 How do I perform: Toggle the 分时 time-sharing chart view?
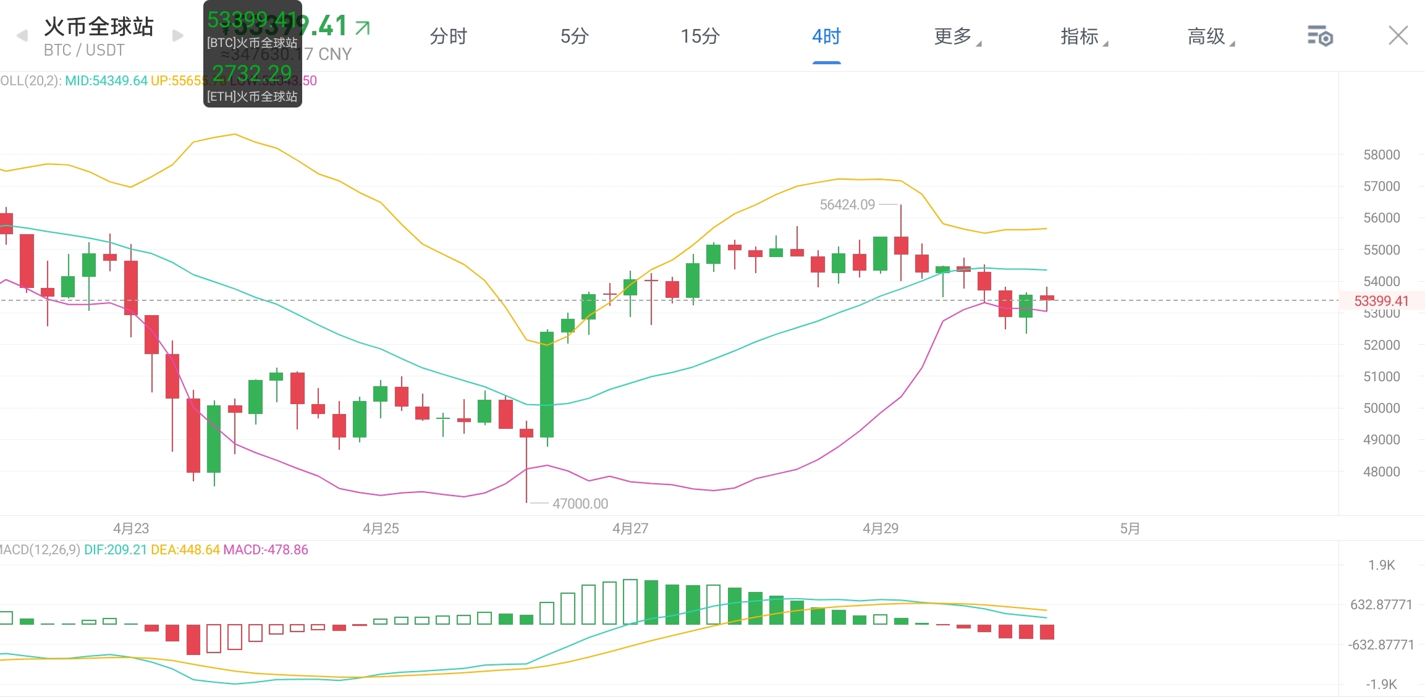click(x=448, y=37)
